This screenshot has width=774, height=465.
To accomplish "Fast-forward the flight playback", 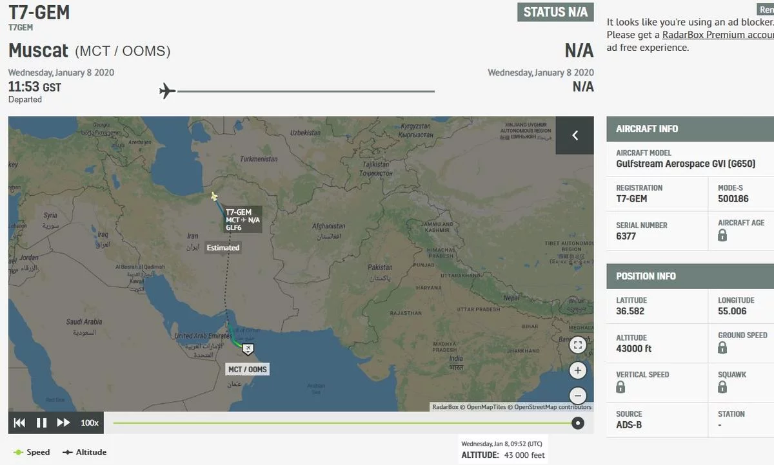I will [63, 422].
